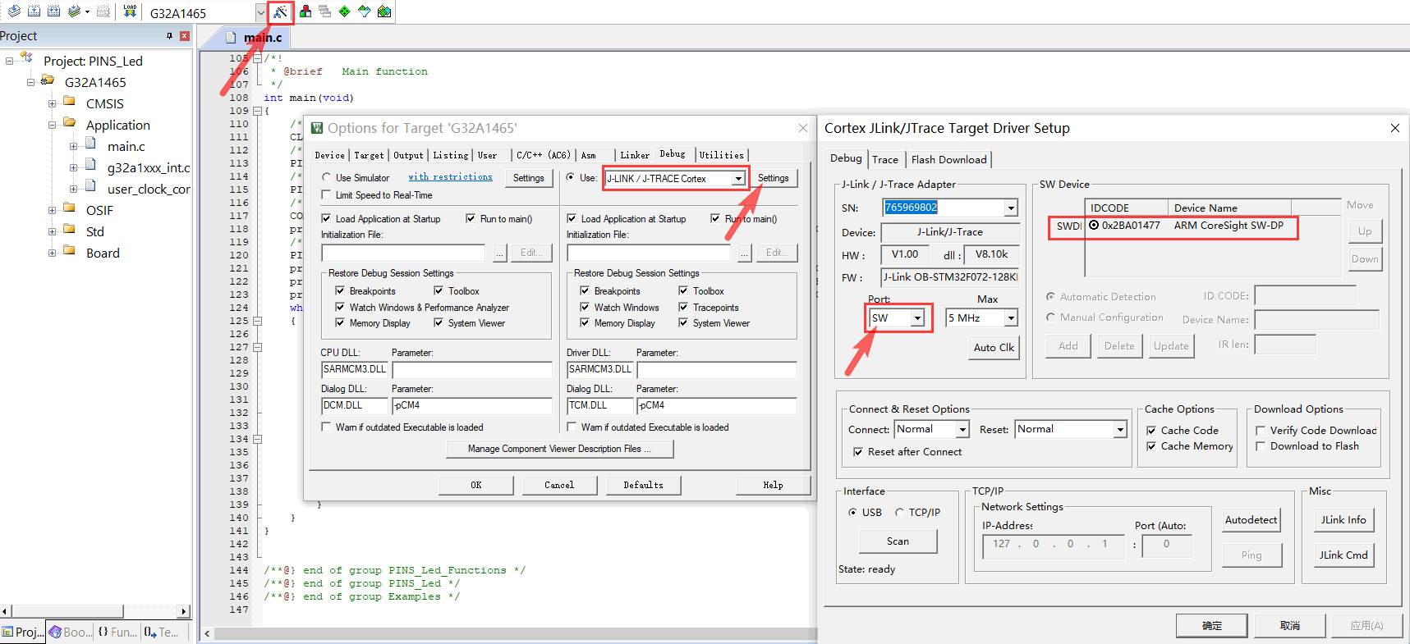1410x644 pixels.
Task: Click the debugger Initialization File input field
Action: (649, 253)
